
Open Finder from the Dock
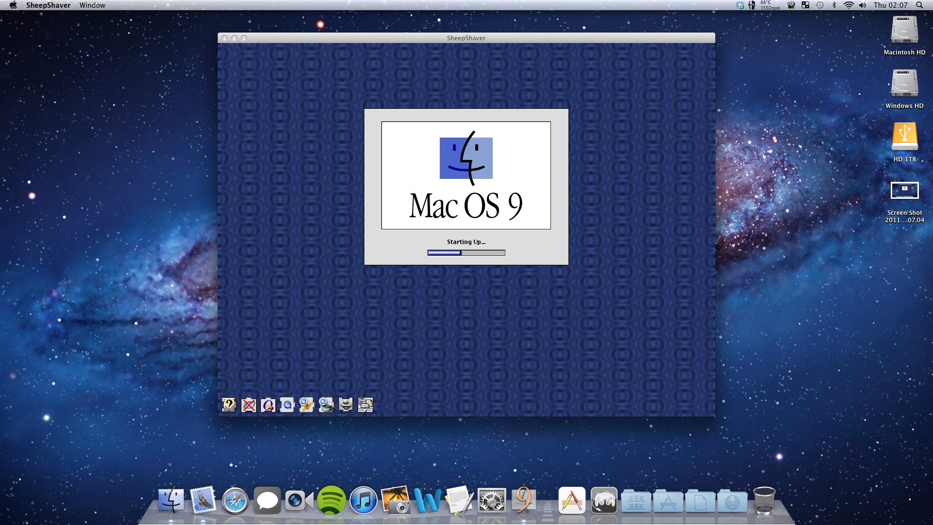pos(171,500)
